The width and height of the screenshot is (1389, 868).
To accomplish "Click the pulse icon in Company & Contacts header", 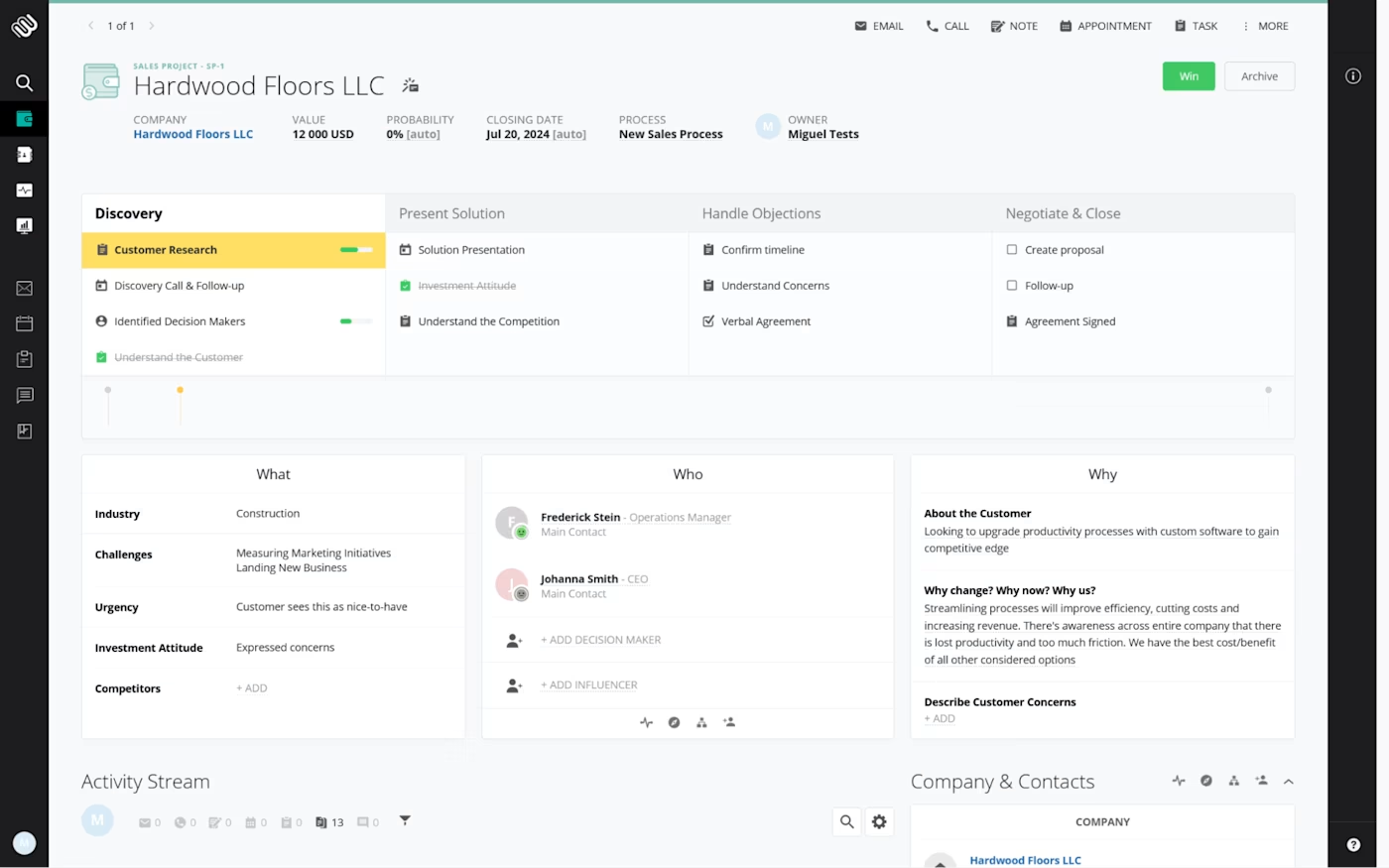I will coord(1179,781).
